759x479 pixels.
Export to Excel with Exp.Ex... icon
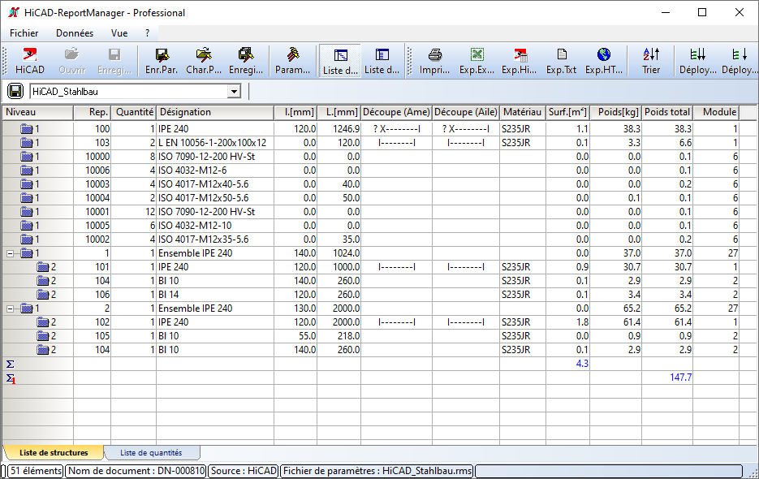477,61
